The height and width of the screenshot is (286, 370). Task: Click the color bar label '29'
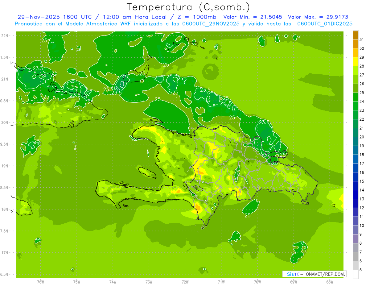click(x=362, y=57)
